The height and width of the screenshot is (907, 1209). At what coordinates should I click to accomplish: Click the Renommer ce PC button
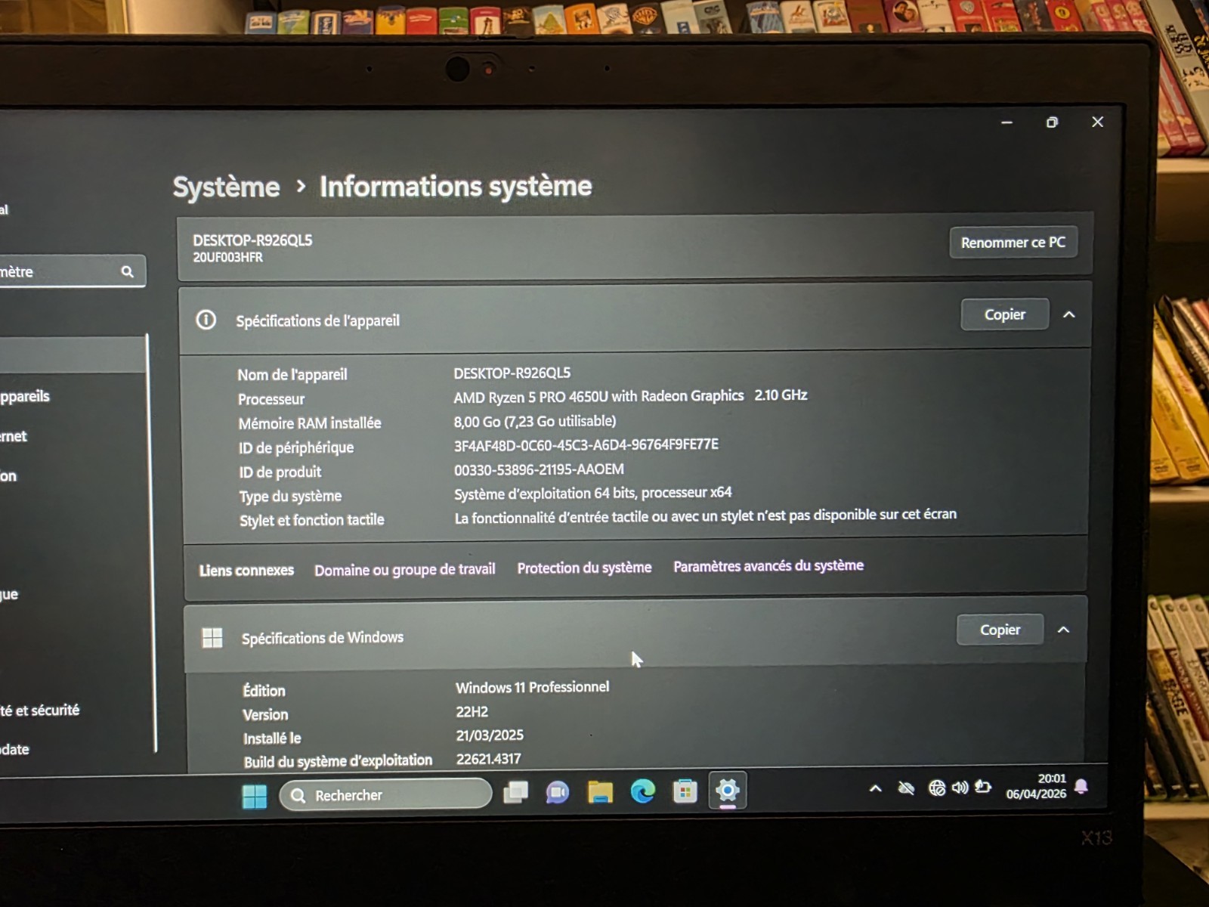pyautogui.click(x=1013, y=243)
